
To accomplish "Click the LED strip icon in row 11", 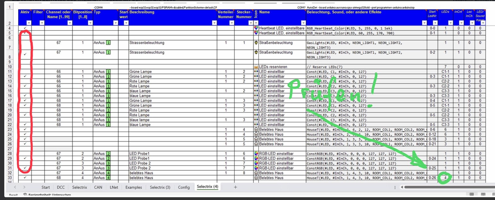I will [256, 71].
